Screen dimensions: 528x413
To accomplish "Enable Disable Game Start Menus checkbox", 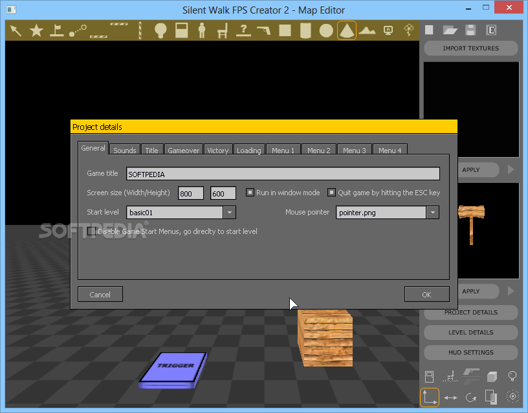I will pos(91,231).
